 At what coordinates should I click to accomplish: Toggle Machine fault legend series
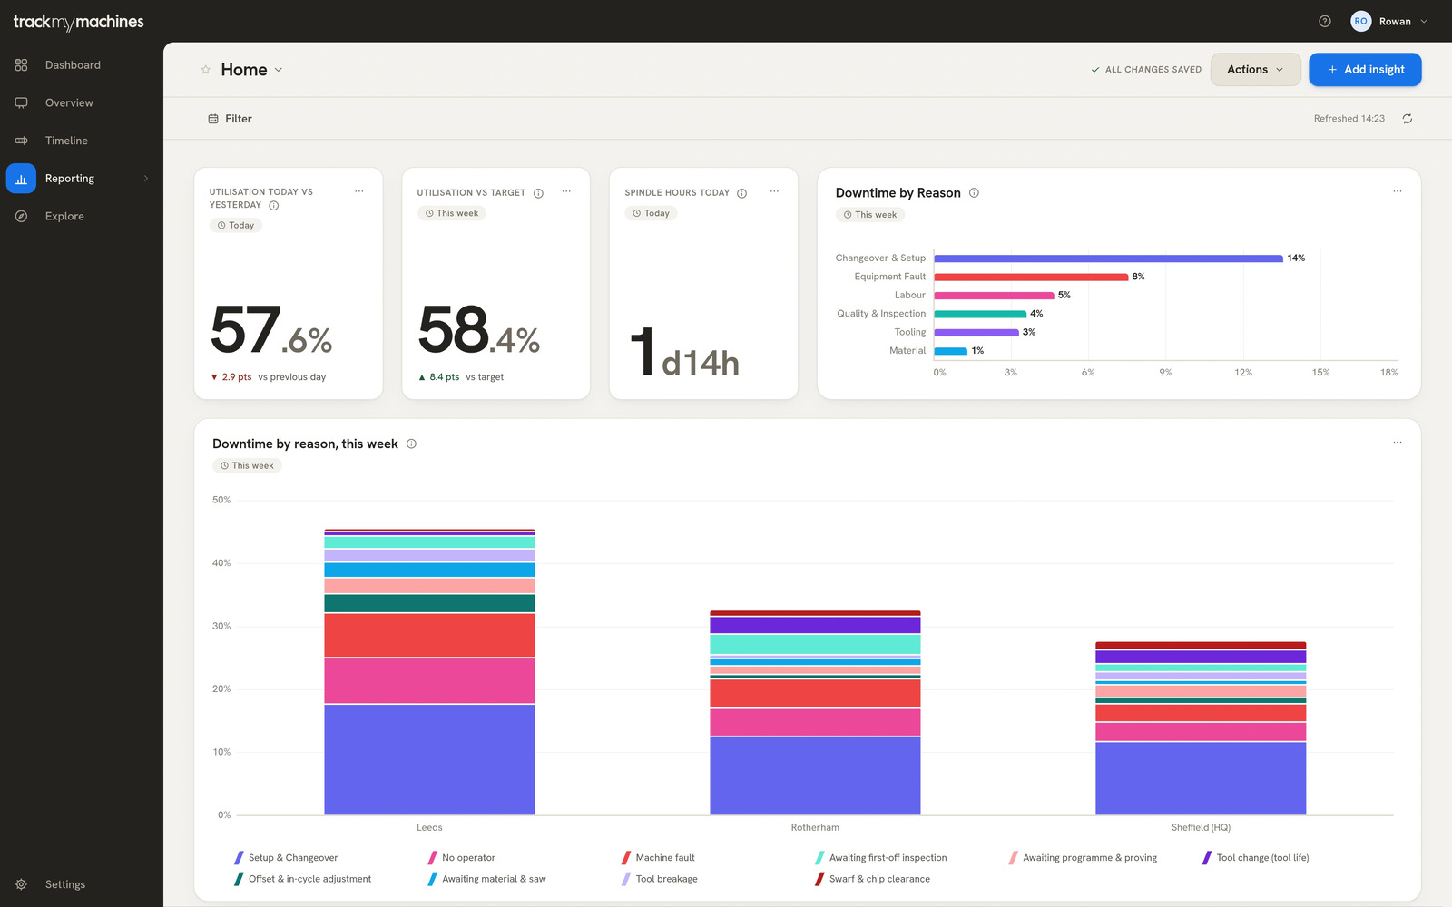(658, 858)
